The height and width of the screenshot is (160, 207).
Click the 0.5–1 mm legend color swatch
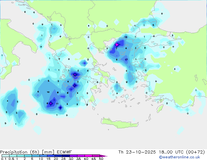(x=13, y=156)
